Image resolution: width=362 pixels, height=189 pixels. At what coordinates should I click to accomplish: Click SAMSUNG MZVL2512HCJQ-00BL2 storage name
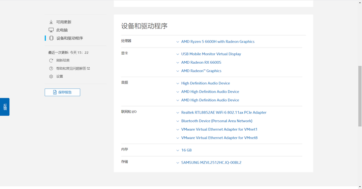tap(211, 163)
